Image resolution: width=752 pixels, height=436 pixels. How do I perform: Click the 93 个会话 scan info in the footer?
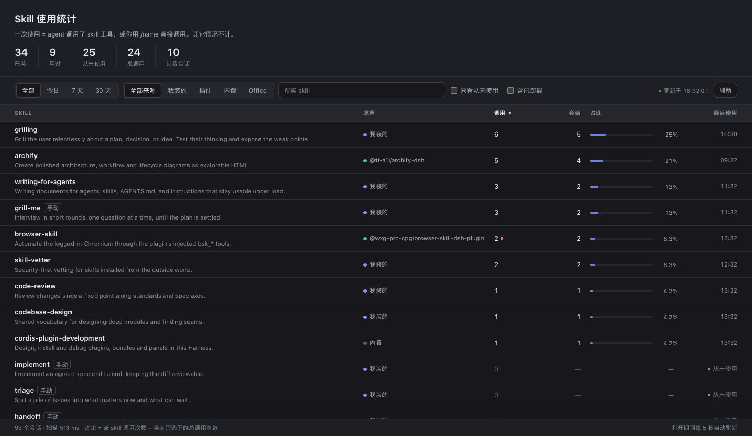[x=47, y=428]
